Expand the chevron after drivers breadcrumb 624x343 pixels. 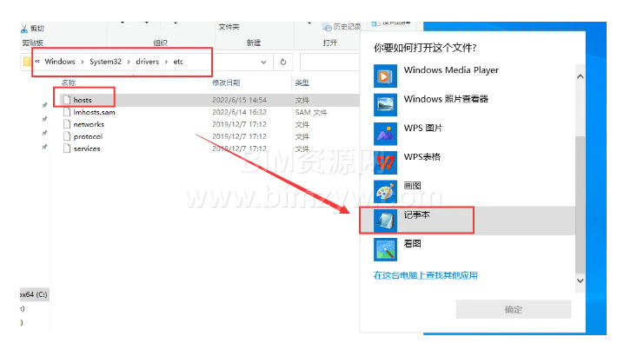[x=166, y=62]
